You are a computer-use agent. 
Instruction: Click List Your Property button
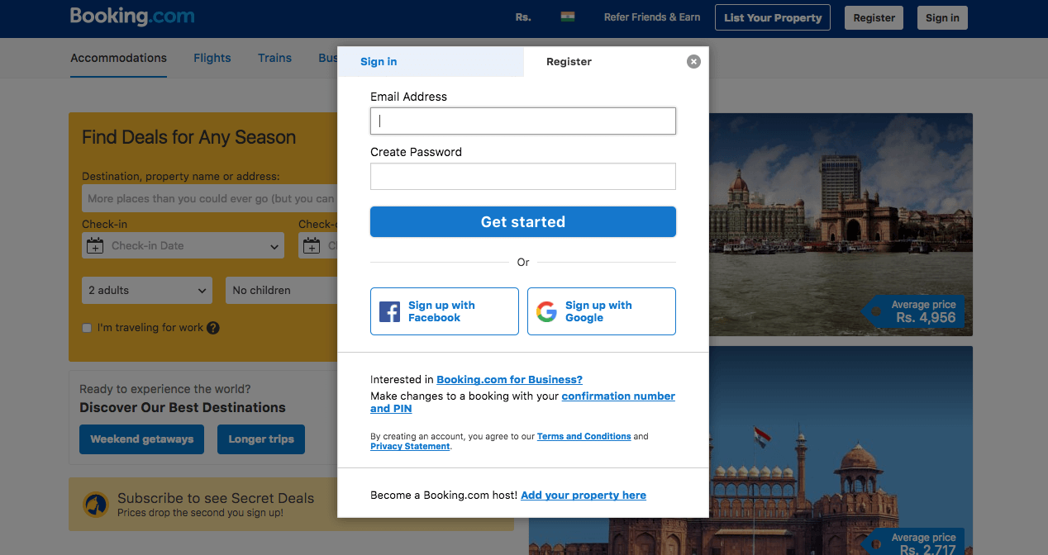click(773, 17)
